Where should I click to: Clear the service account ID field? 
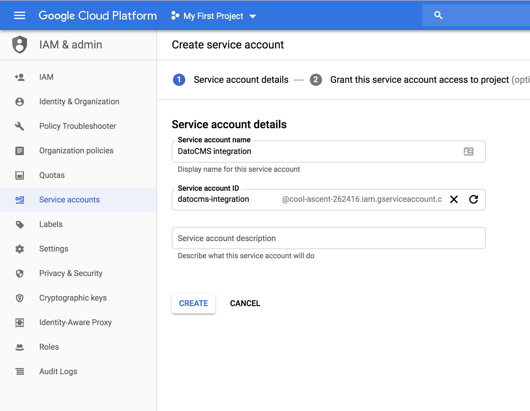(454, 199)
